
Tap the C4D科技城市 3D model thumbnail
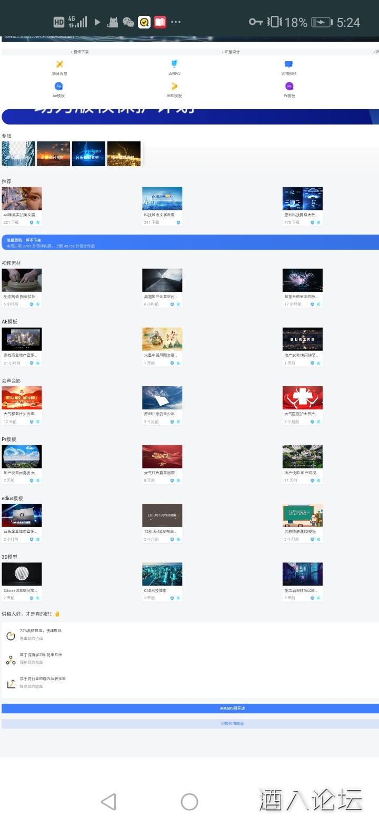162,575
